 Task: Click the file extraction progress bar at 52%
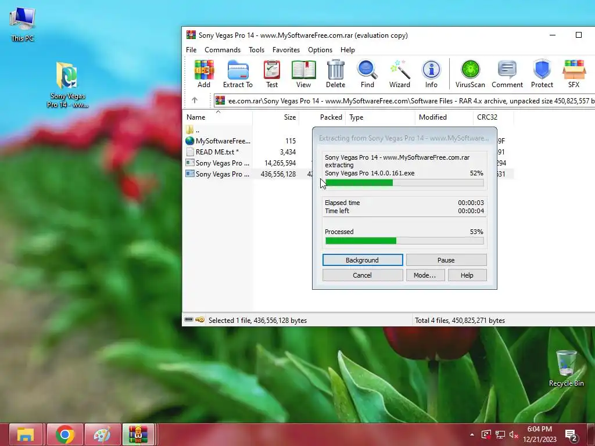click(x=404, y=183)
